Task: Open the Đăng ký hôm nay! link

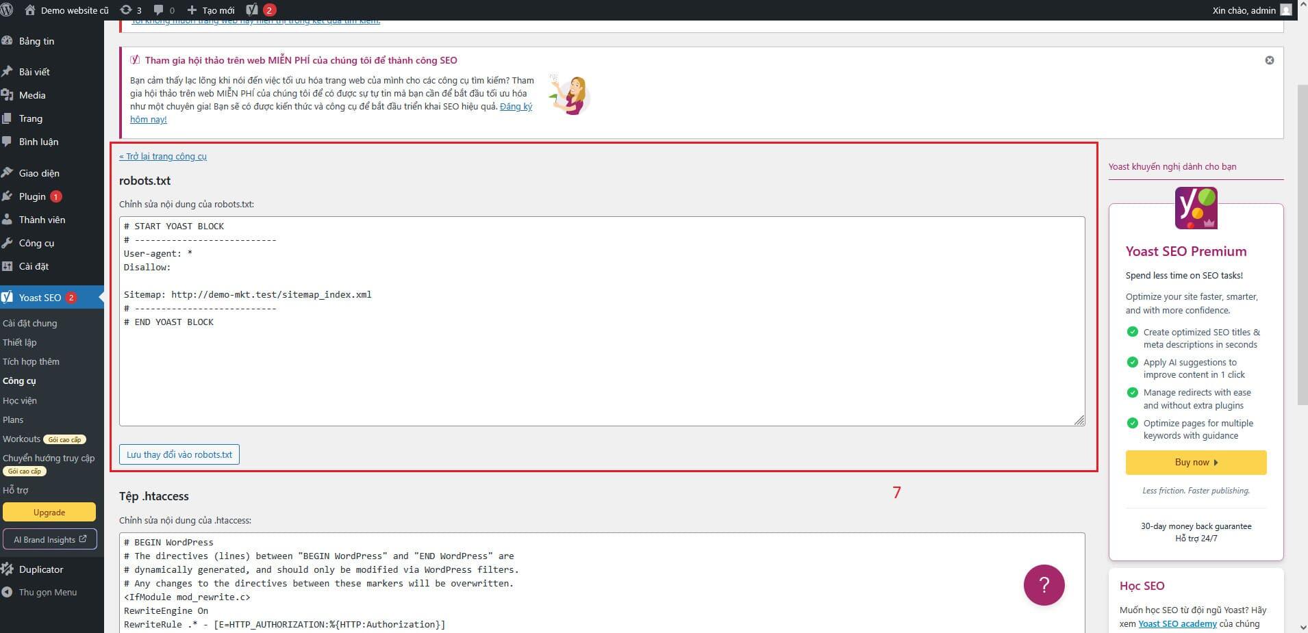Action: (x=517, y=107)
